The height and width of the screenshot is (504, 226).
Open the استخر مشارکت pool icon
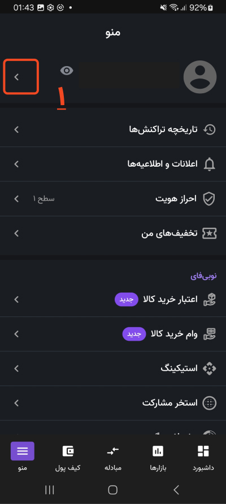coord(209,403)
